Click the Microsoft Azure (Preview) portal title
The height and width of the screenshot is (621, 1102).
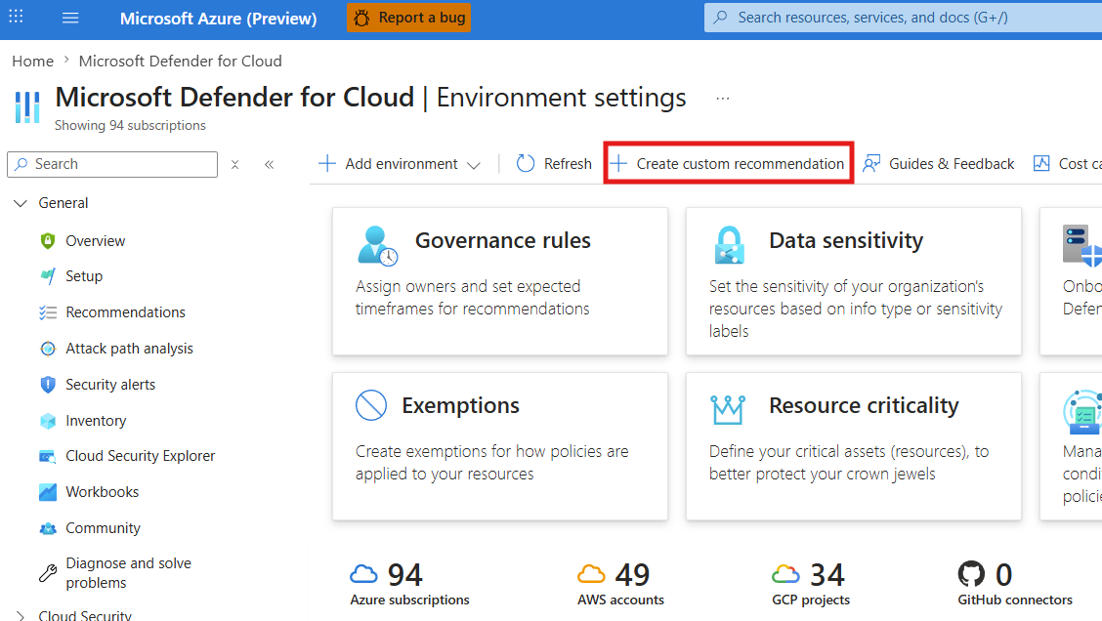point(218,19)
